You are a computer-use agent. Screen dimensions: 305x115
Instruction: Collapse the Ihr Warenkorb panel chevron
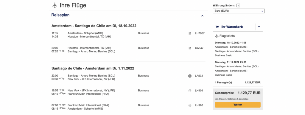[259, 27]
